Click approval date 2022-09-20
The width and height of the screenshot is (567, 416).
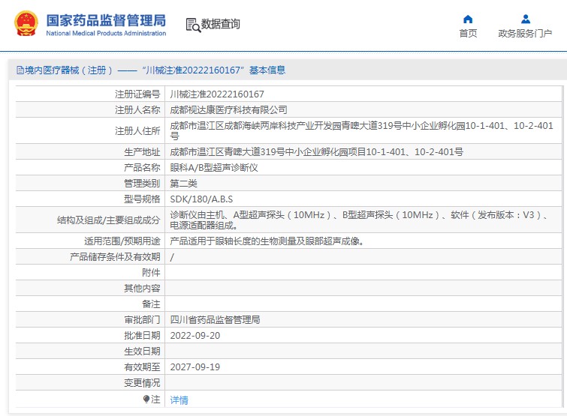point(195,336)
